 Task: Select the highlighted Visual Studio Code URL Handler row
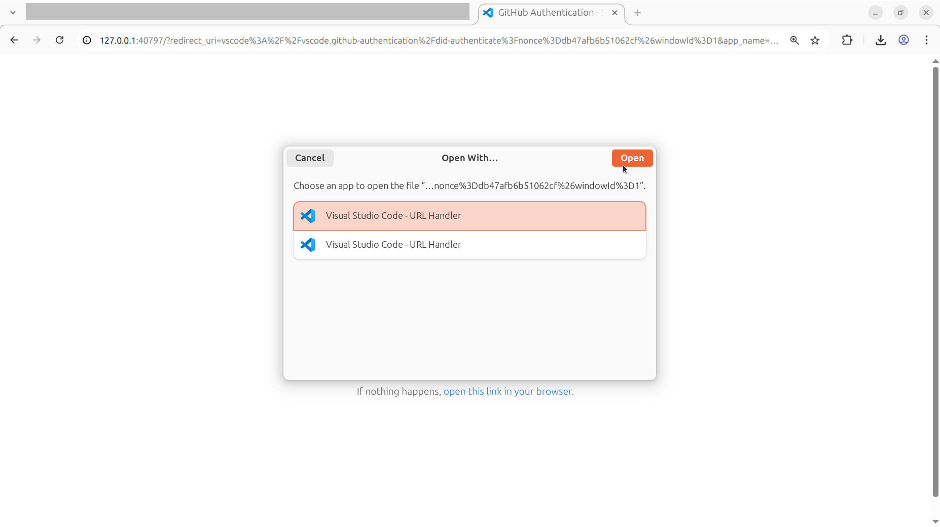pyautogui.click(x=469, y=216)
